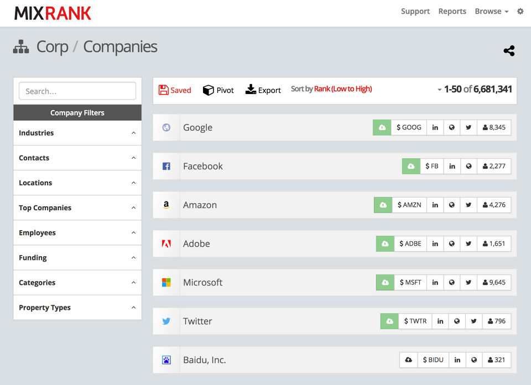Open the results range 1-50 dropdown
Image resolution: width=531 pixels, height=385 pixels.
[x=475, y=89]
